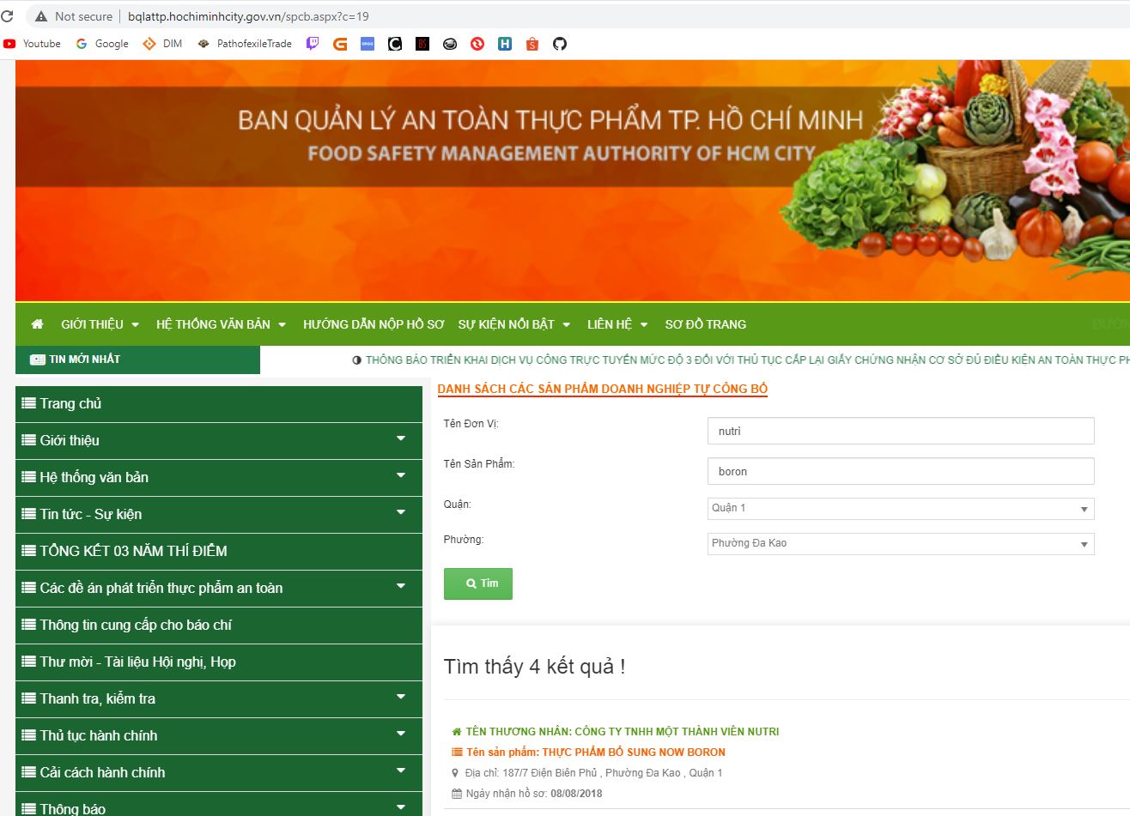Expand the Tin tức - Sự kiện sidebar arrow
The image size is (1130, 816).
tap(400, 512)
